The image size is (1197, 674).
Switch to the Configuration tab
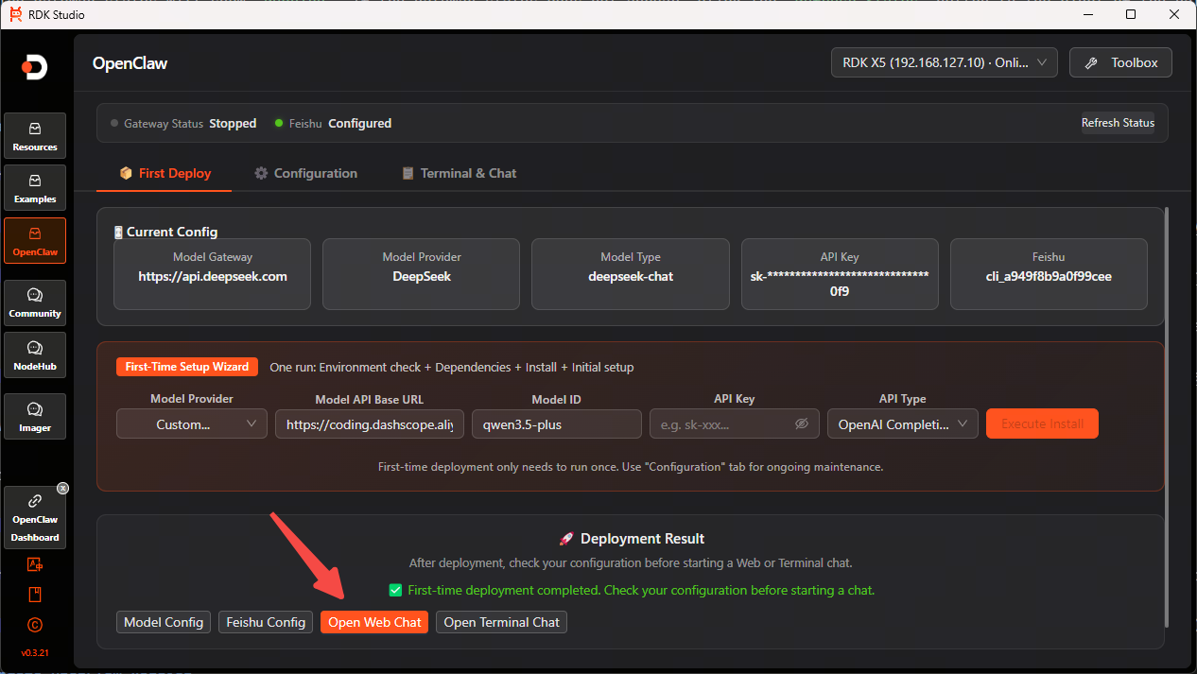point(306,173)
